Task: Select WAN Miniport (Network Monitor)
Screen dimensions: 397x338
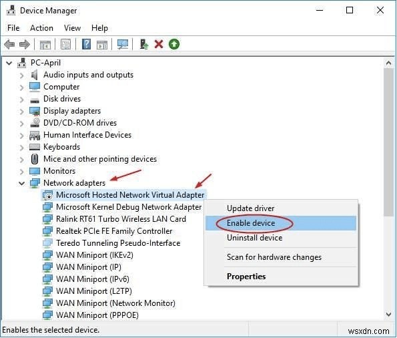Action: [115, 303]
